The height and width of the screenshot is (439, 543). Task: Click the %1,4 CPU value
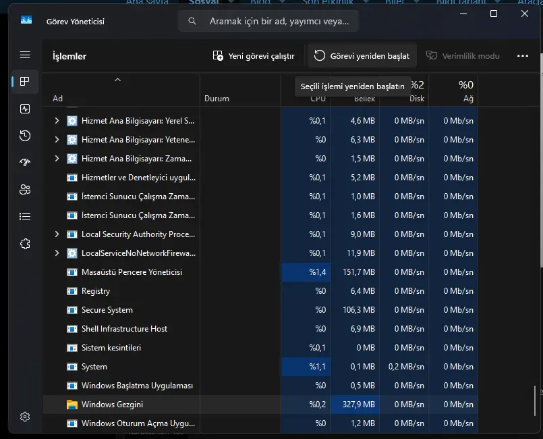point(318,272)
